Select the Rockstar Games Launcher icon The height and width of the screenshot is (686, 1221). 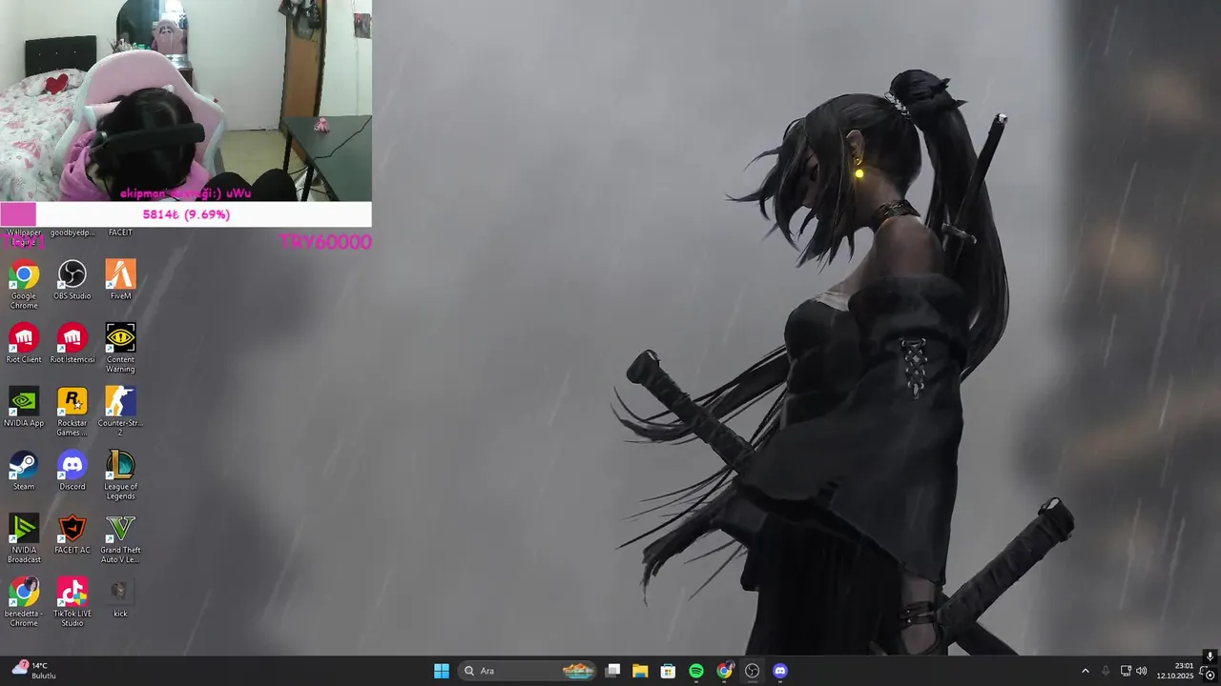pos(72,412)
